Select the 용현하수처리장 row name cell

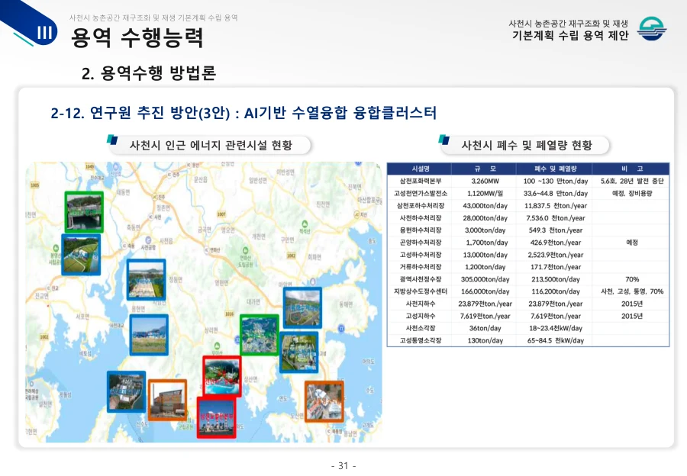(x=420, y=230)
